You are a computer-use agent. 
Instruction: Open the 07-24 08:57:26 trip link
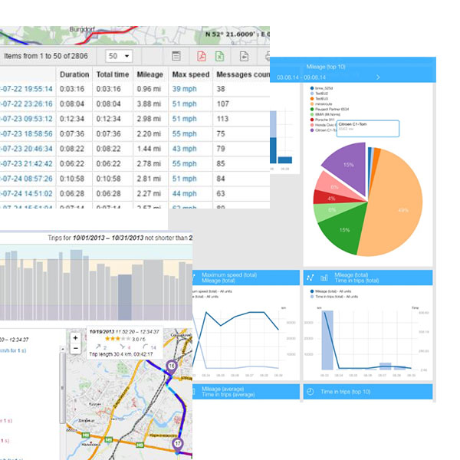(26, 179)
